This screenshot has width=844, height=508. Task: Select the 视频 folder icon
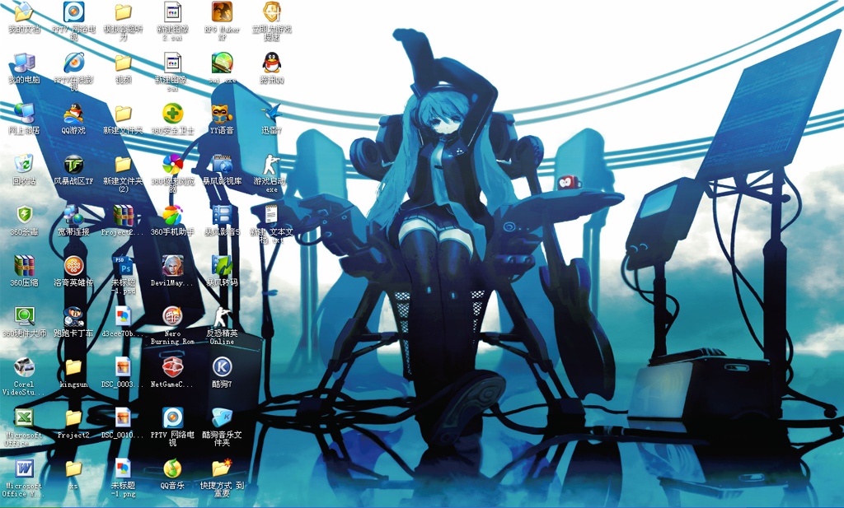tap(124, 63)
